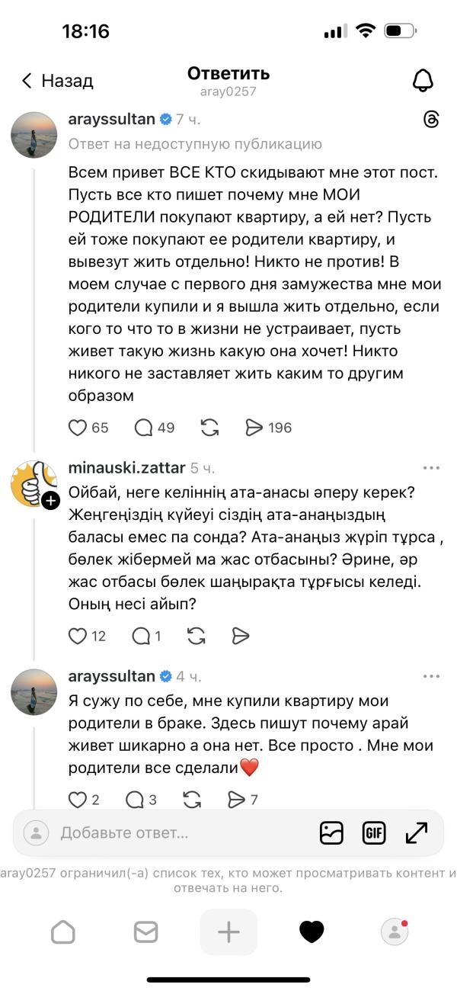The height and width of the screenshot is (991, 457).
Task: Attach a photo using the image icon
Action: point(331,833)
